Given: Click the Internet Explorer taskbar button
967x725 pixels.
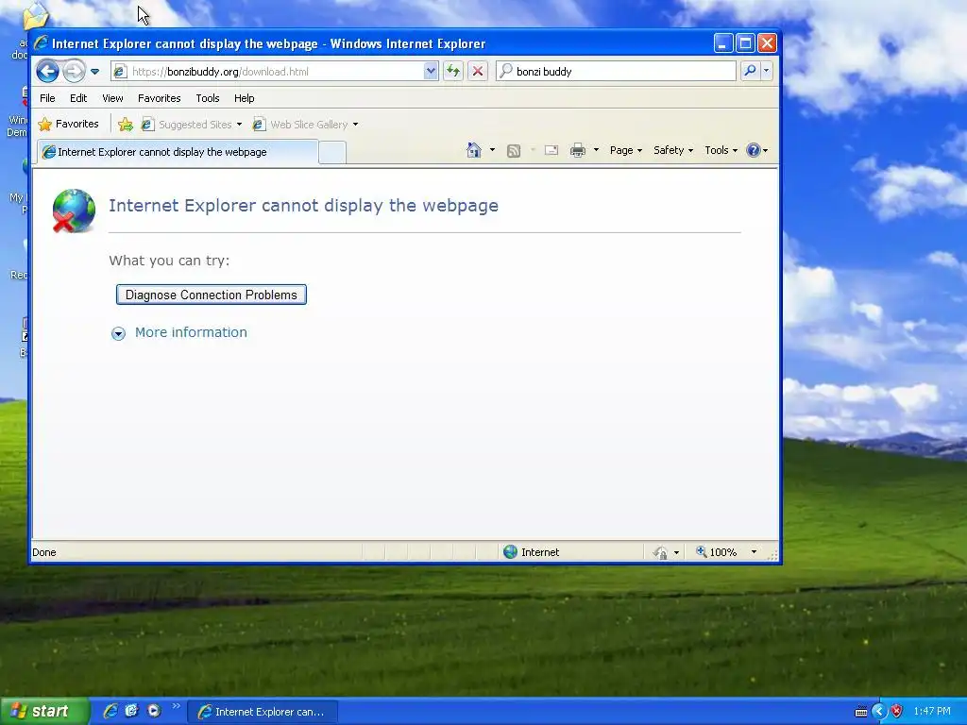Looking at the screenshot, I should [x=263, y=712].
